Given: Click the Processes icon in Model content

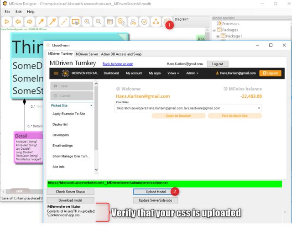Looking at the screenshot, I should point(219,23).
